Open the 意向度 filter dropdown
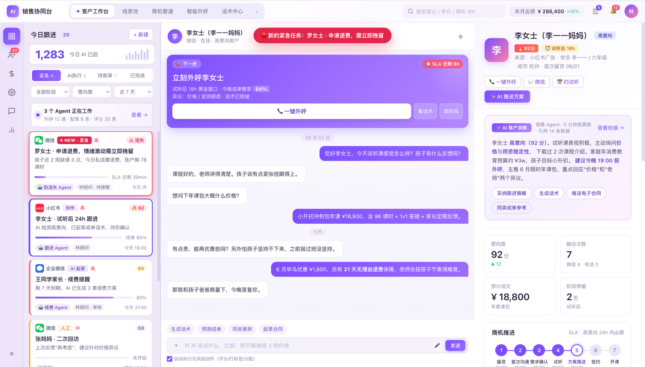Image resolution: width=645 pixels, height=367 pixels. click(92, 92)
